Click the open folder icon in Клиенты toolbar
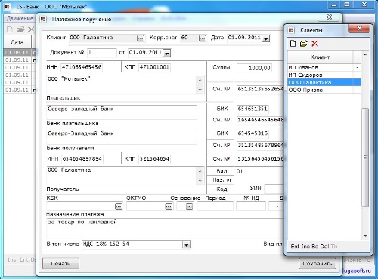Screen dimensions: 378x279 [x=304, y=44]
